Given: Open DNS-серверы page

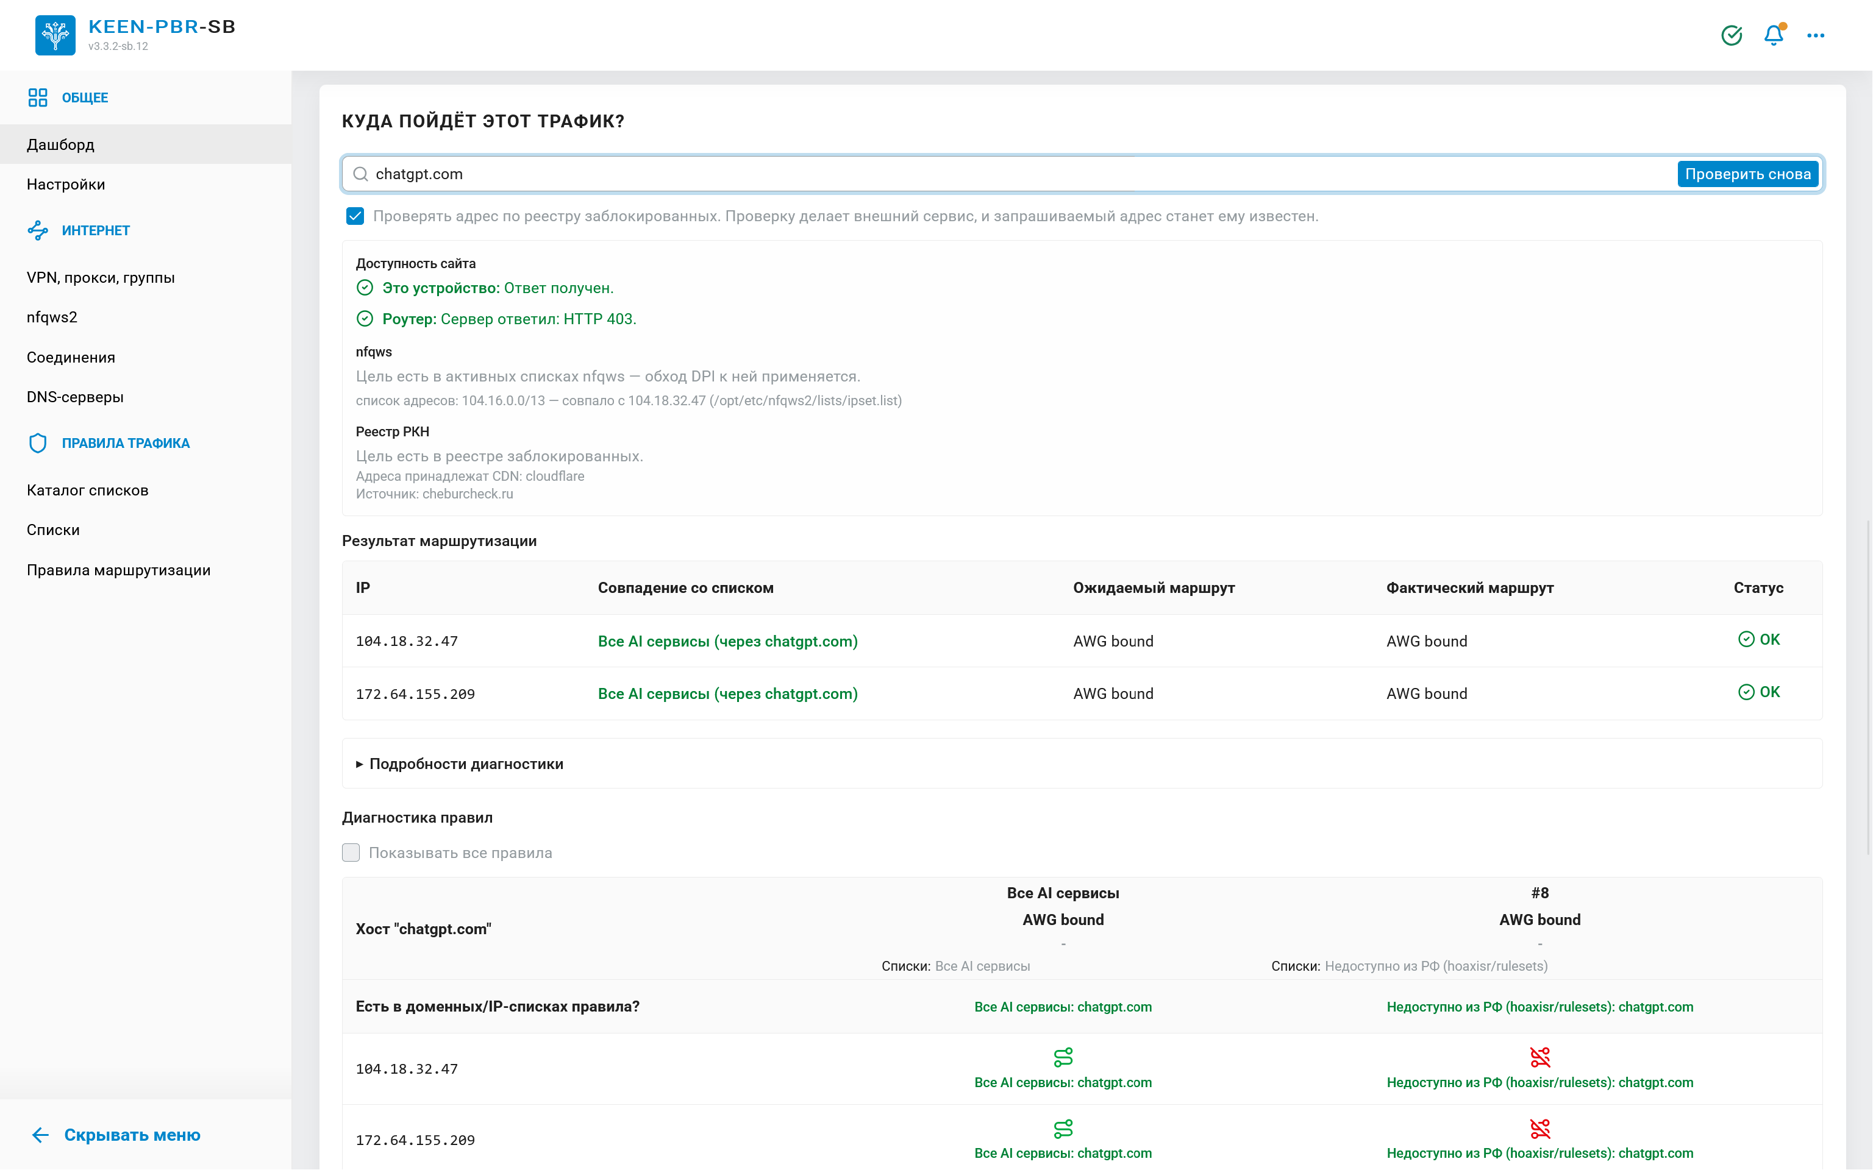Looking at the screenshot, I should 146,397.
